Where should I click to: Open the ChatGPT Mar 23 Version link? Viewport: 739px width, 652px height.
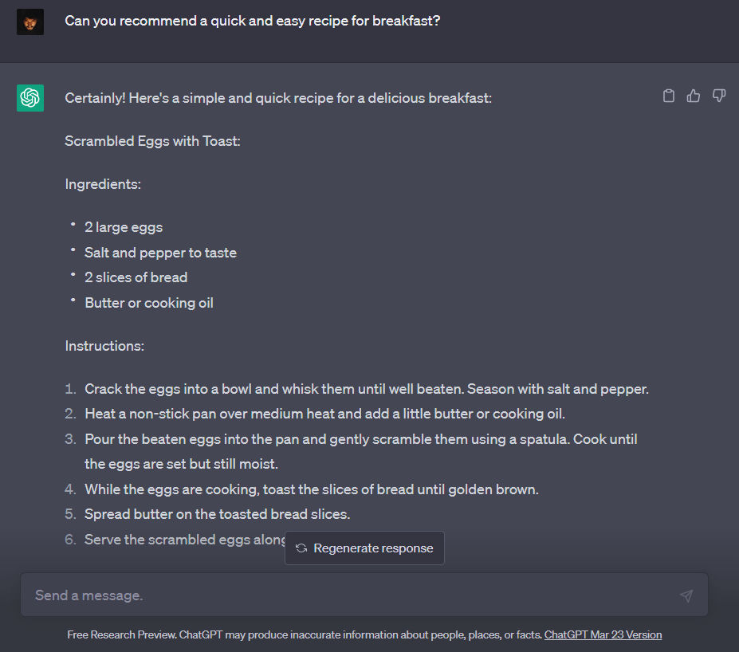coord(603,634)
